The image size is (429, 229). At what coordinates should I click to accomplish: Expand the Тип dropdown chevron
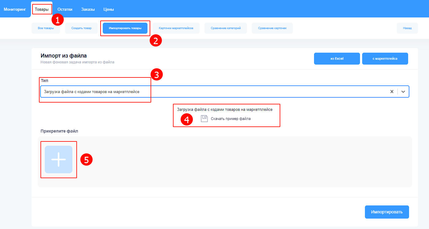(x=403, y=92)
